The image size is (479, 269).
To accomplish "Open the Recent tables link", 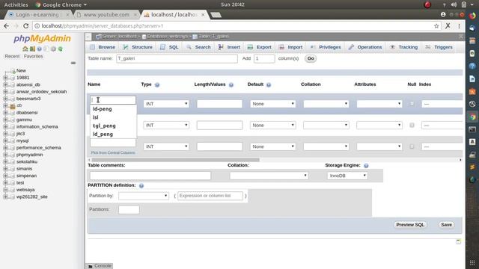I will pyautogui.click(x=12, y=57).
